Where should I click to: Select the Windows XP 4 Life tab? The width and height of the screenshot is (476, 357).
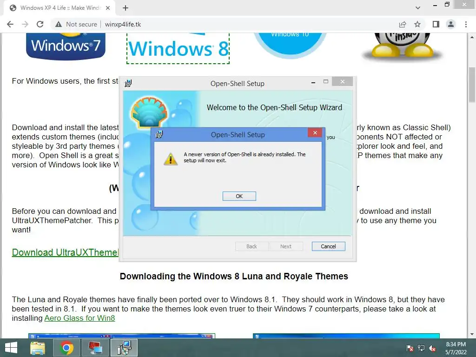59,8
